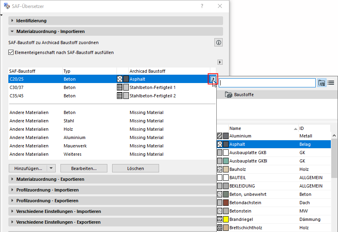Switch to folder view in Baustoff picker
The width and height of the screenshot is (338, 232).
pyautogui.click(x=322, y=83)
